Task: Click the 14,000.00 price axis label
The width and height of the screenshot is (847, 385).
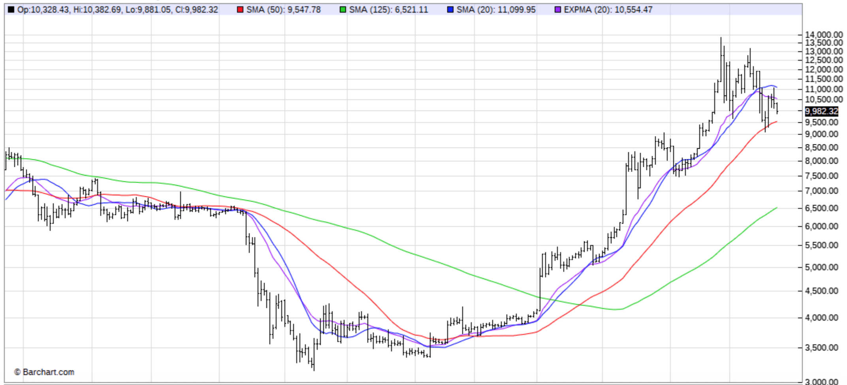Action: coord(824,35)
